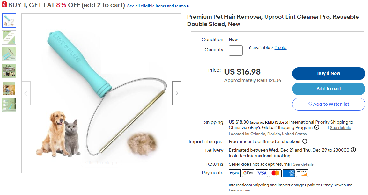Focus the Quantity input field
The width and height of the screenshot is (368, 195).
[x=235, y=50]
